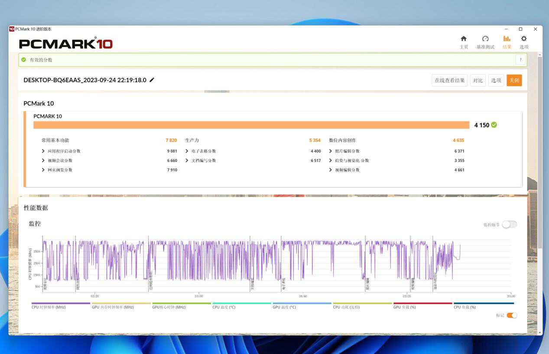
Task: Select the GPU 内存时钟频率 (MHz) legend swatch
Action: tap(121, 303)
